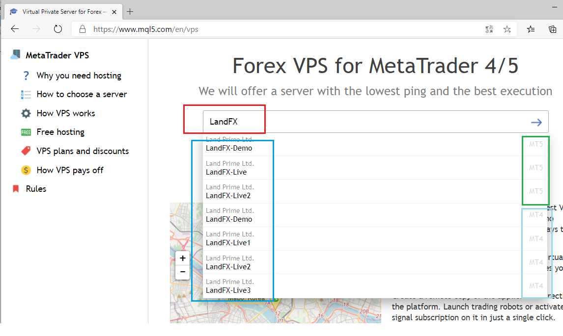Viewport: 563px width, 336px height.
Task: Open the Collections icon
Action: coord(553,29)
